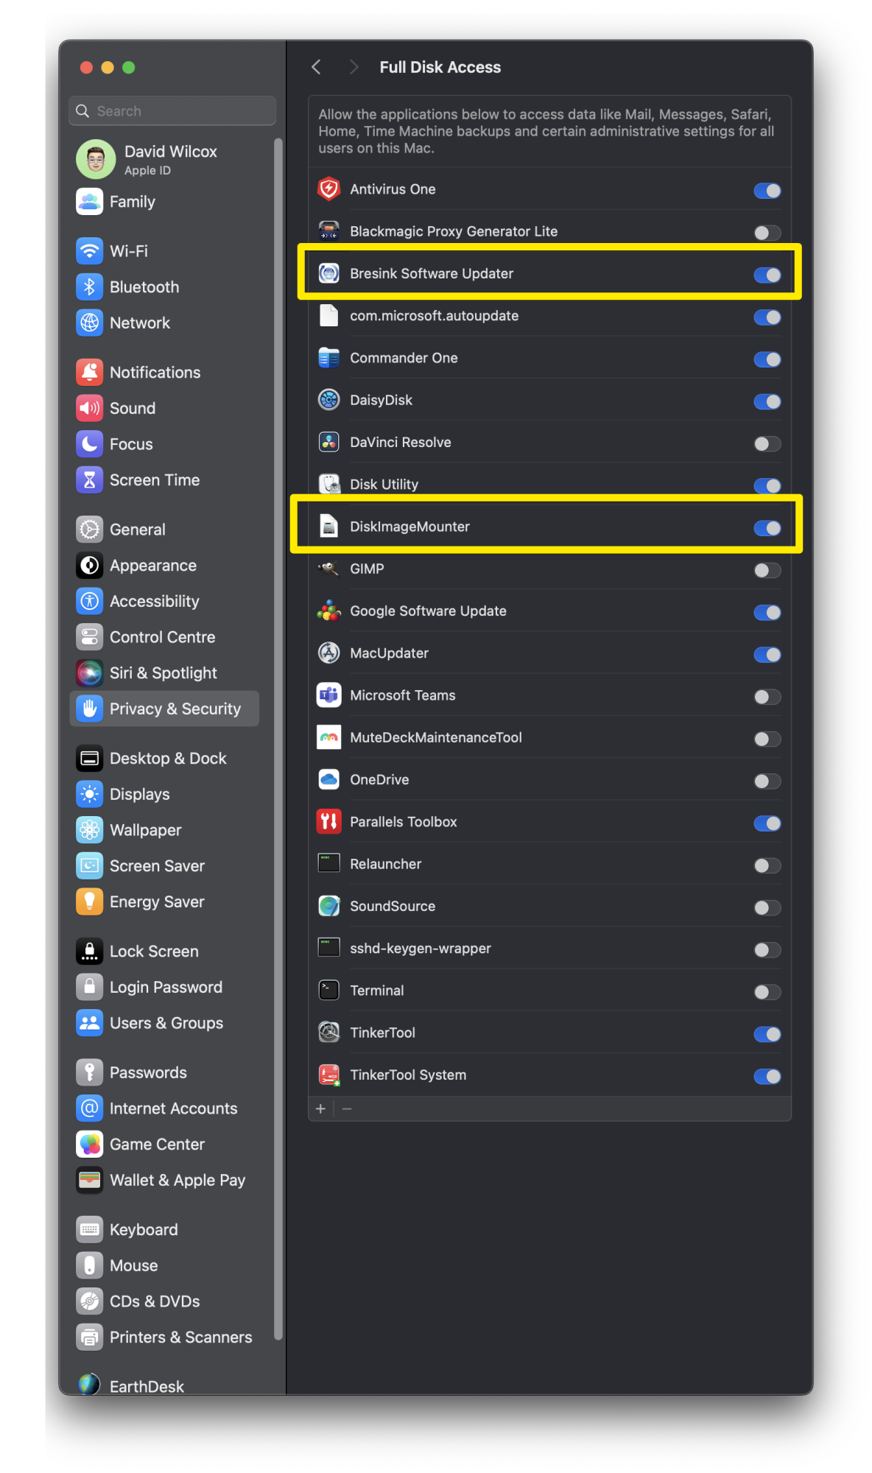Click the Google Software Update icon

pyautogui.click(x=328, y=611)
